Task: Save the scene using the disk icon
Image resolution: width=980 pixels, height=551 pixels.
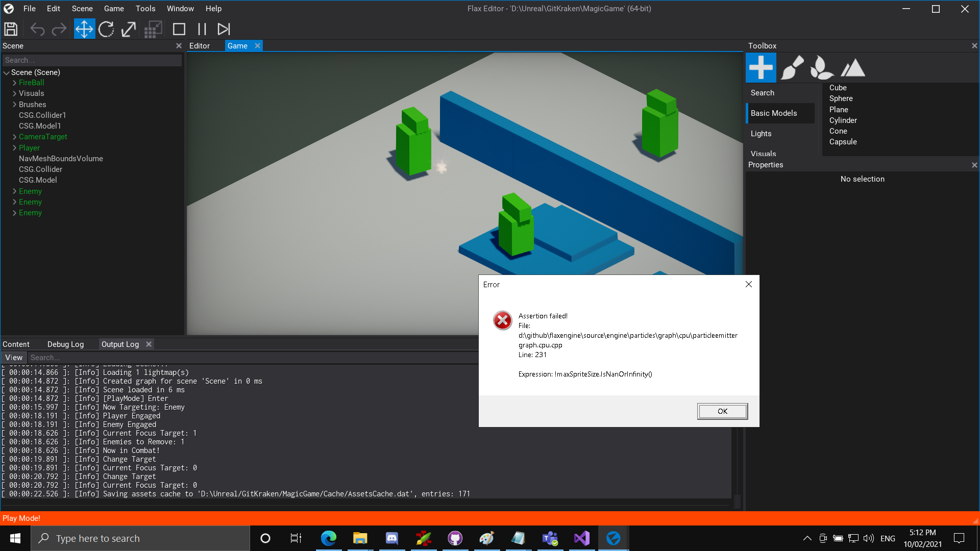Action: (x=10, y=29)
